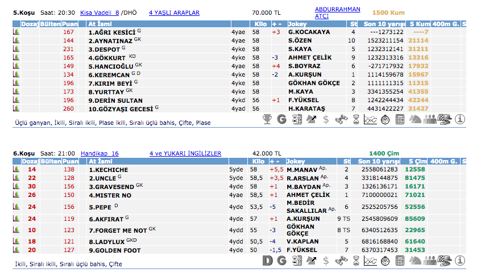The width and height of the screenshot is (485, 277).
Task: Open 4 ve YUKARI İNGİLİZLER link
Action: [x=185, y=153]
